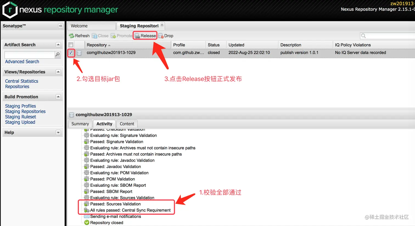Click the repository icon beside the details panel title

72,115
